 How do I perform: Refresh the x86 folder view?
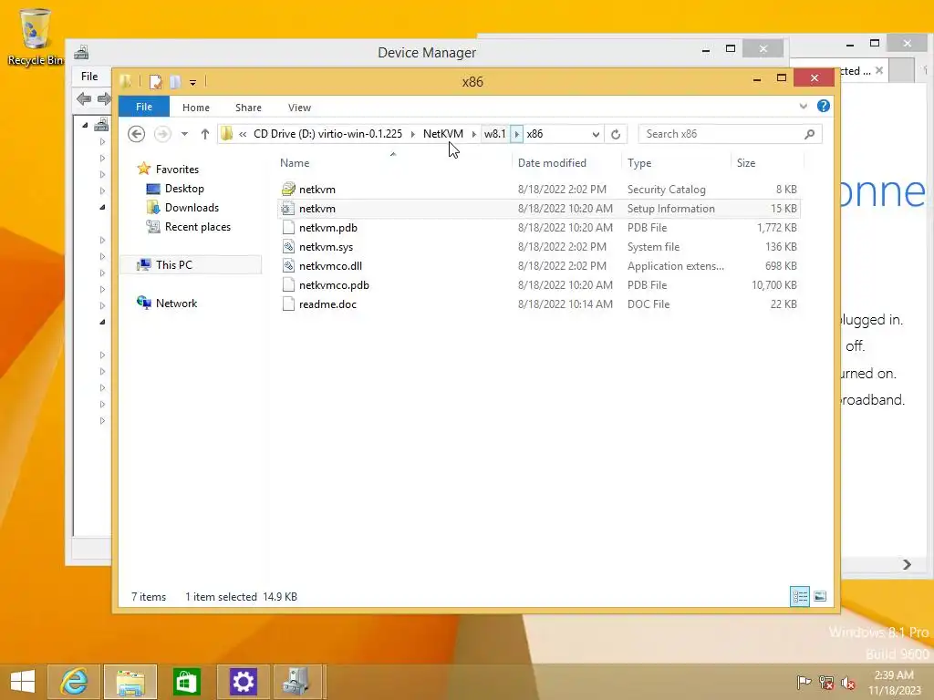(x=616, y=134)
